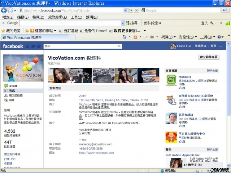Open 取得更多附加 favorites item
231x173 pixels.
[x=125, y=31]
